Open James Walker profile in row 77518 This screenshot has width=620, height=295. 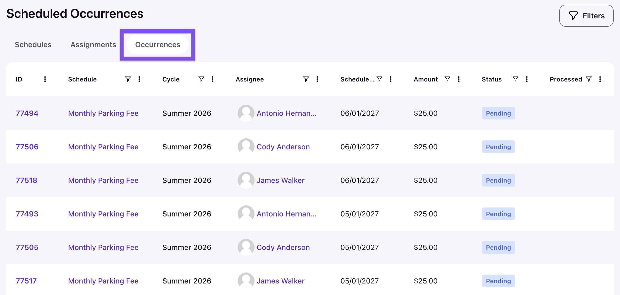pyautogui.click(x=280, y=180)
